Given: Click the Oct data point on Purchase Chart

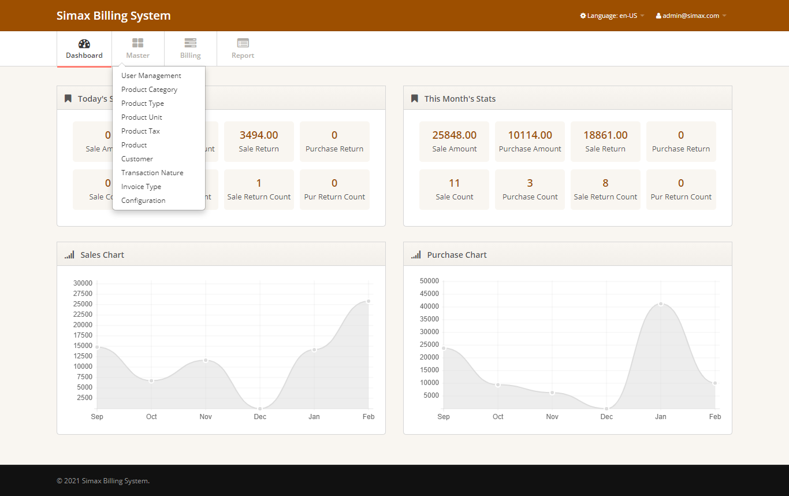Looking at the screenshot, I should pos(498,384).
